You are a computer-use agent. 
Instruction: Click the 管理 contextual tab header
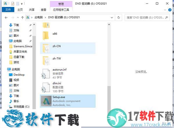click(x=61, y=4)
